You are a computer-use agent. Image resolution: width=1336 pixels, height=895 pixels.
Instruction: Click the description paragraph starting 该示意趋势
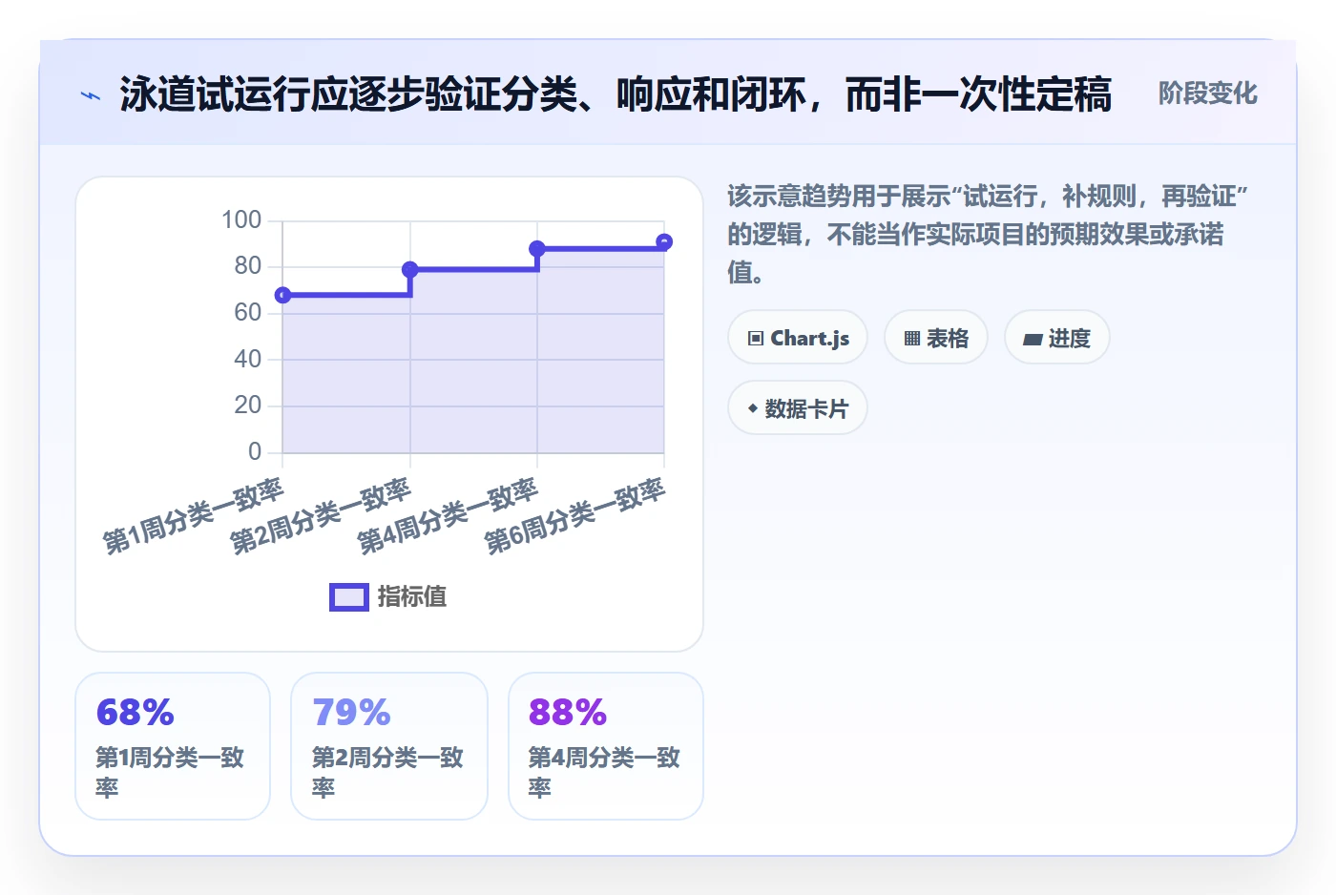(988, 234)
